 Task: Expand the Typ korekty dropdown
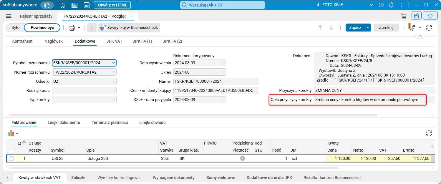(113, 100)
